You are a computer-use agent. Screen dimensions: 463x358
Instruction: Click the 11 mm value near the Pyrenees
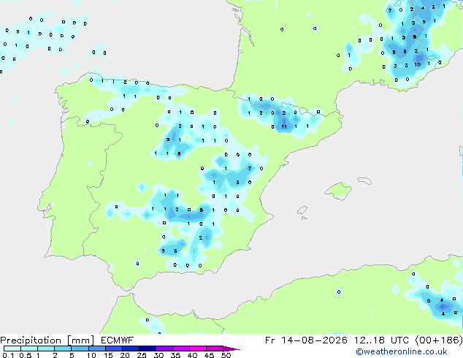pyautogui.click(x=284, y=126)
